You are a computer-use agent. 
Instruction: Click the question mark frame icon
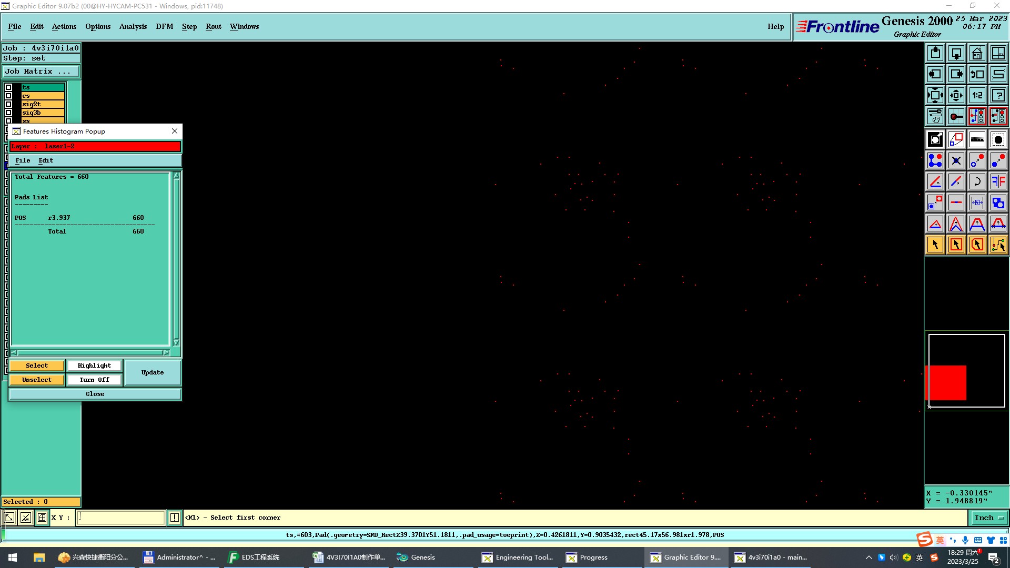pos(998,95)
